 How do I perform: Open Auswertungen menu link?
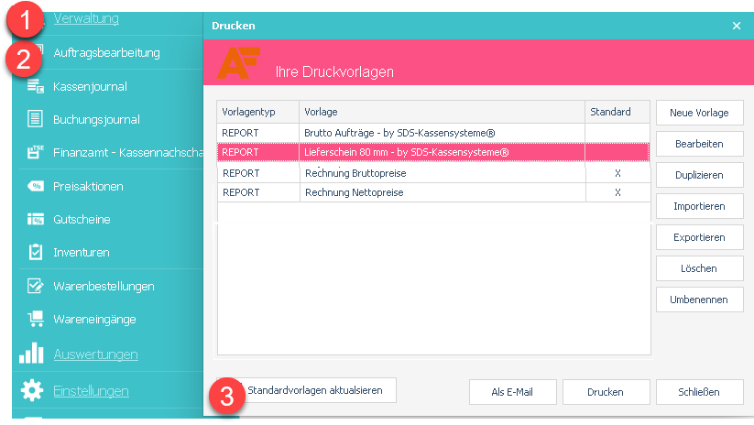pos(95,354)
